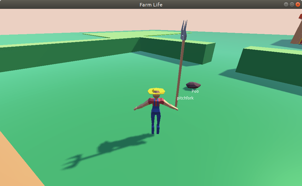This screenshot has height=186, width=302.
Task: Close the Farm Life window
Action: 298,4
